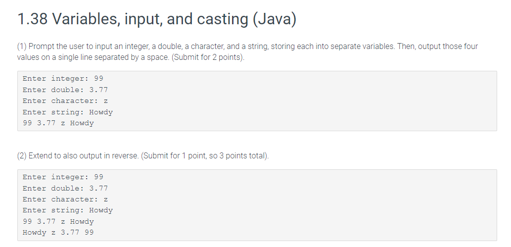Click 'Enter string: Howdy' in the first code block
Screen dimensions: 511x247
68,112
